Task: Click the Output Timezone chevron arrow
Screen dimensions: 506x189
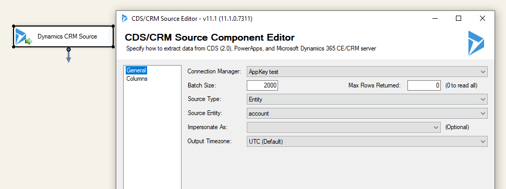Action: (483, 141)
